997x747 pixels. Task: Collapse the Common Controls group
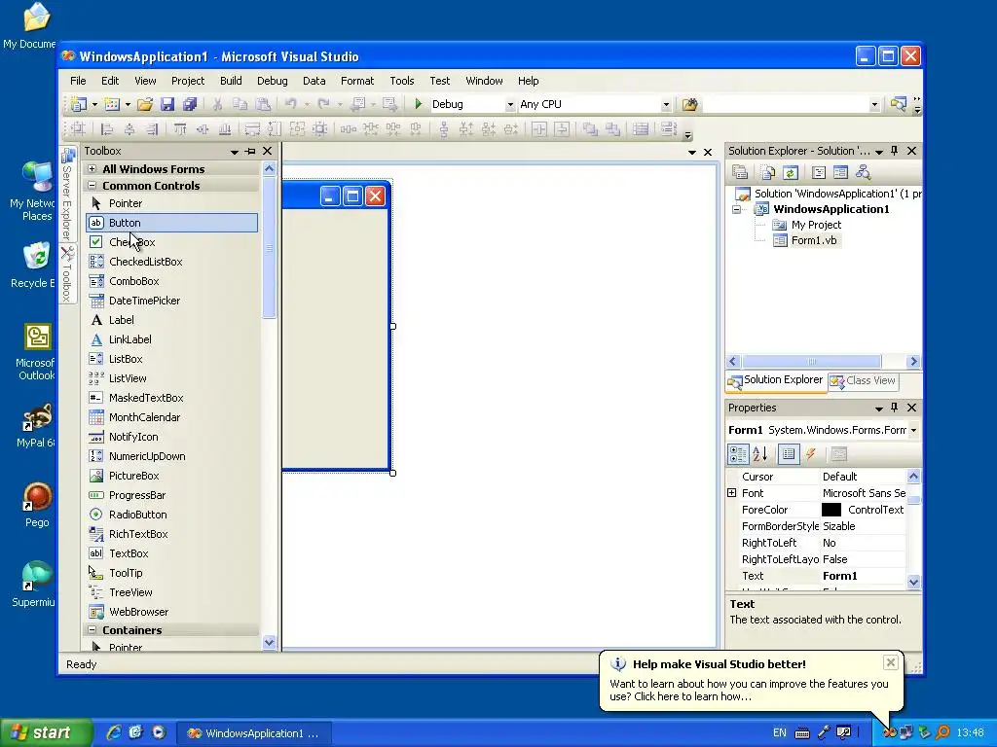[x=92, y=186]
